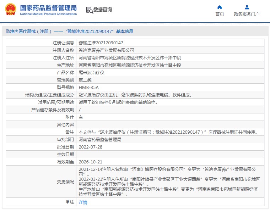Click the expiry date 2026-10-21

click(90, 162)
